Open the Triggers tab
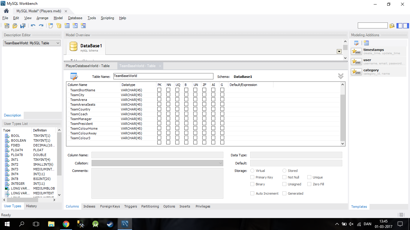Viewport: 410px width, 230px height. pos(131,206)
